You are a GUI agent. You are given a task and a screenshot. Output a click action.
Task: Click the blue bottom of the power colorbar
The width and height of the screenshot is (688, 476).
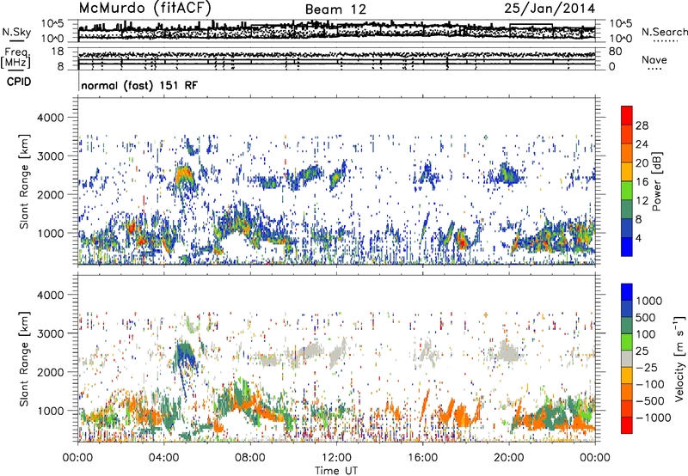(627, 247)
